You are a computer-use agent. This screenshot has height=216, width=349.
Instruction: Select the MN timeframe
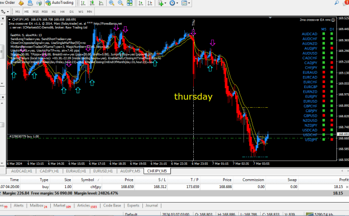tap(89, 12)
